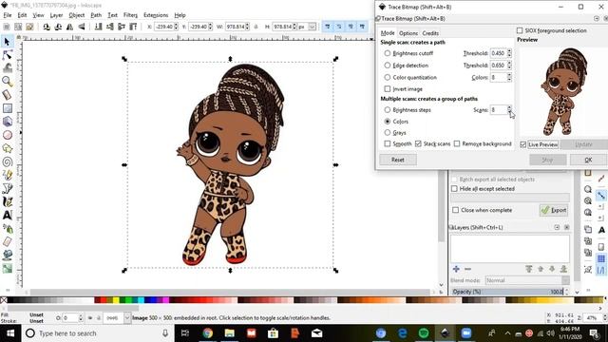
Task: Select Brightness steps radio option
Action: coord(387,110)
